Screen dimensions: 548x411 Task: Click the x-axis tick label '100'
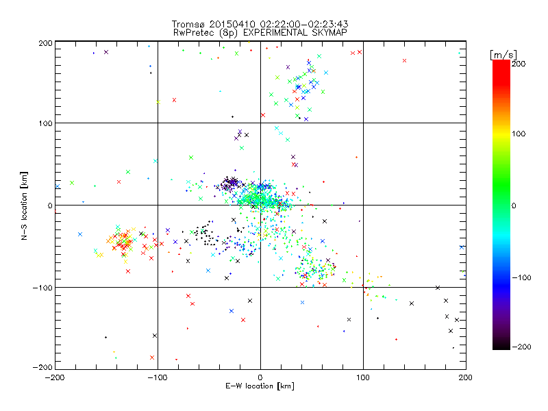click(x=363, y=377)
